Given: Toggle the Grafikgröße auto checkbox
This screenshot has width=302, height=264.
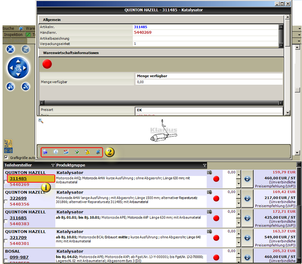Looking at the screenshot, I should (6, 157).
